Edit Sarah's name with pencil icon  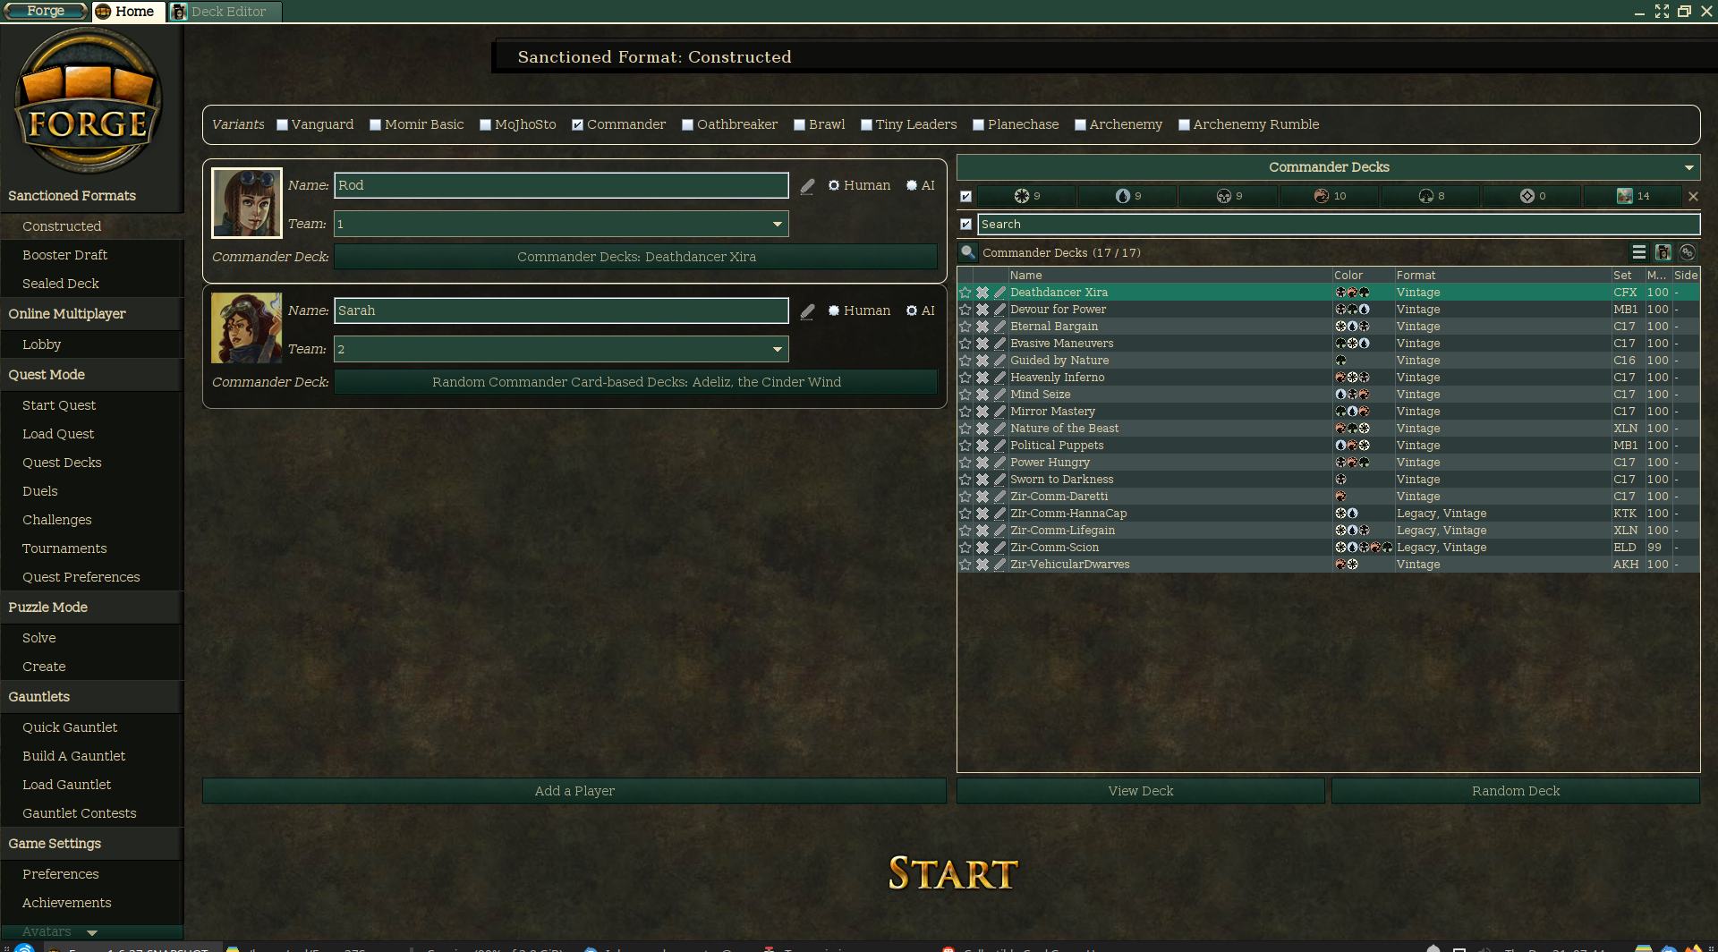tap(807, 311)
